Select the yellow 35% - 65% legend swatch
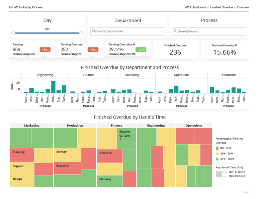The width and height of the screenshot is (258, 199). click(x=218, y=154)
